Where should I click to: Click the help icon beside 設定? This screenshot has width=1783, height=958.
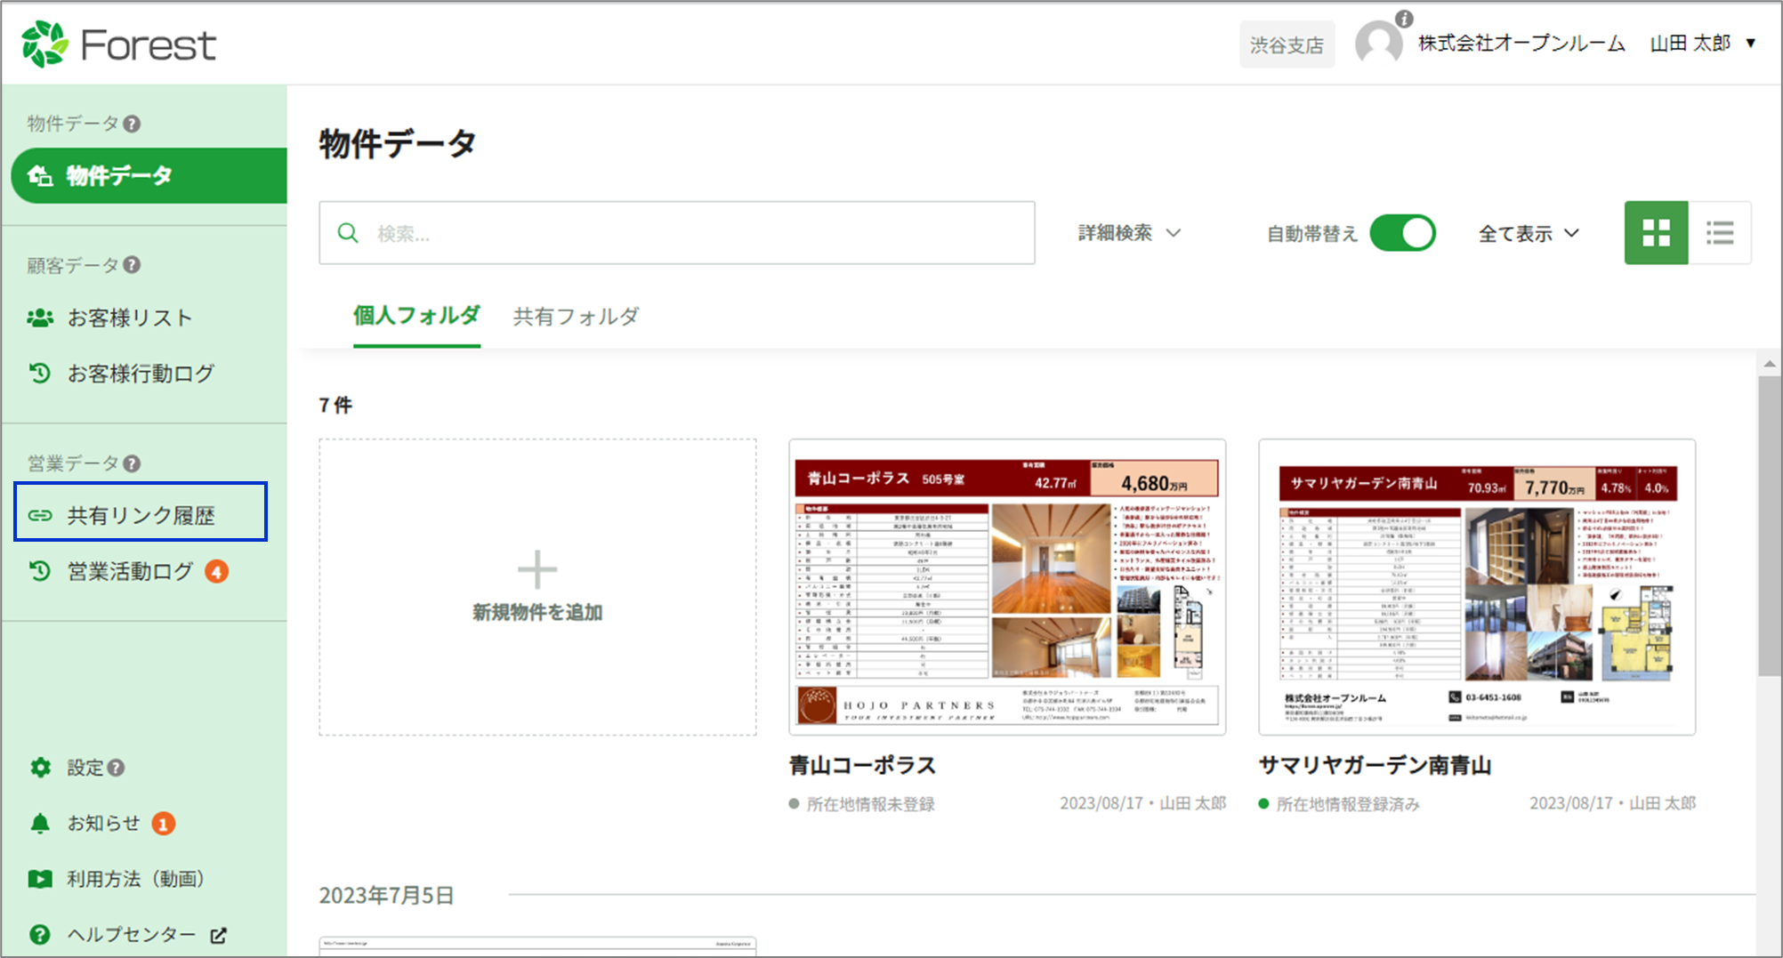point(117,768)
